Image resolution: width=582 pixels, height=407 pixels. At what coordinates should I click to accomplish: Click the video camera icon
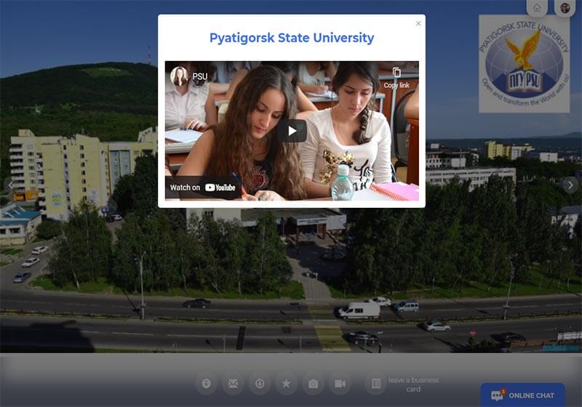tap(340, 383)
